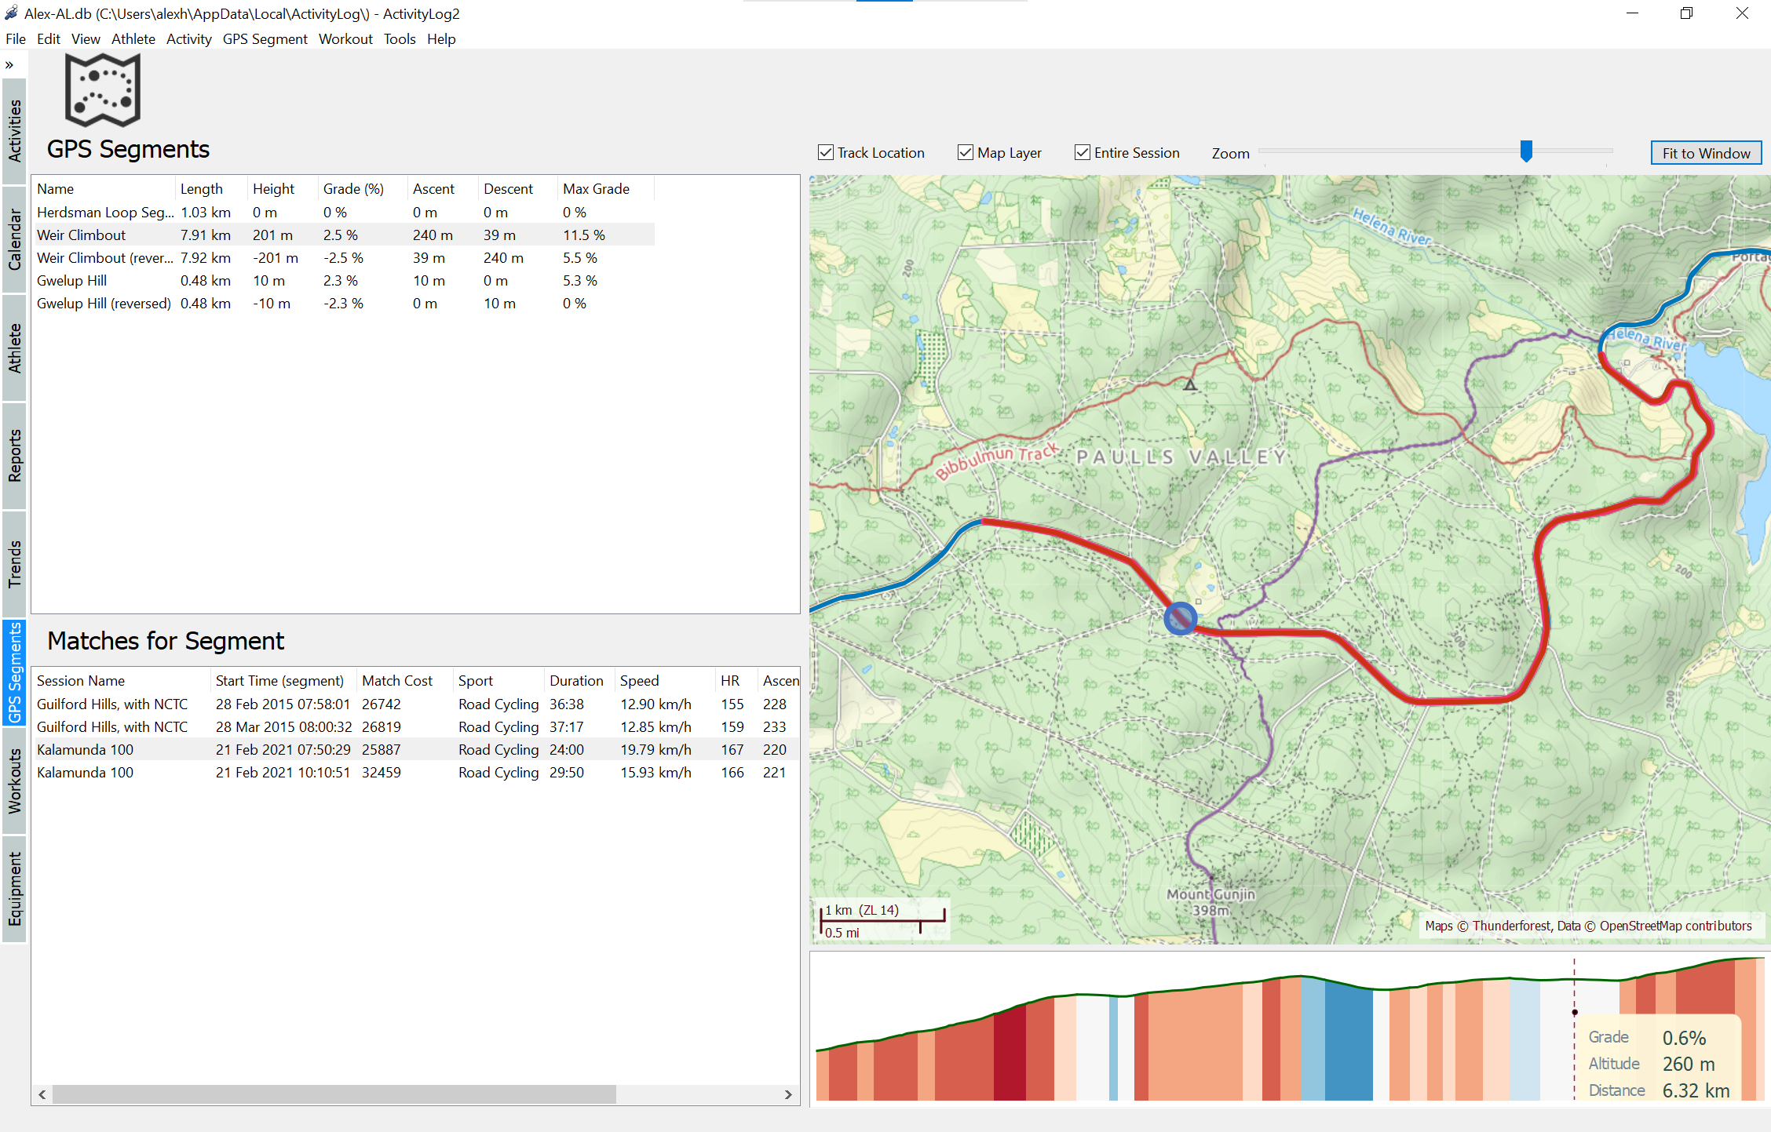The height and width of the screenshot is (1132, 1771).
Task: Click the GPS Segments map icon
Action: [x=102, y=90]
